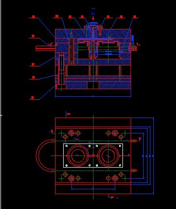Select the top-left guide pin circle in plan view

(x=71, y=133)
